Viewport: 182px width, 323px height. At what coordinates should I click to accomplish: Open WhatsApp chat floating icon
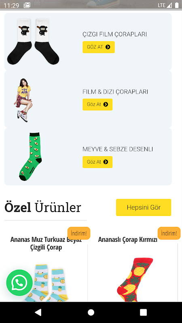pos(19,283)
